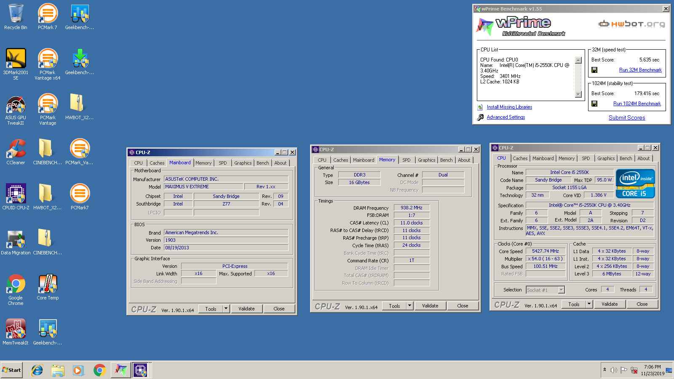Open the PCMark 7 desktop shortcut
This screenshot has height=379, width=674.
tap(48, 17)
